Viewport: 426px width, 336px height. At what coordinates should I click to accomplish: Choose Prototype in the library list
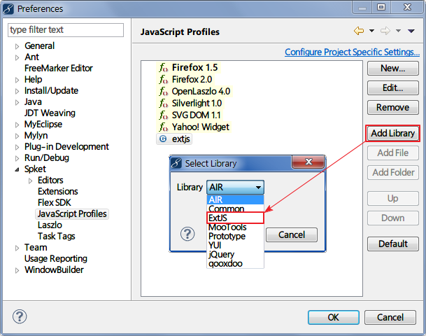[235, 236]
